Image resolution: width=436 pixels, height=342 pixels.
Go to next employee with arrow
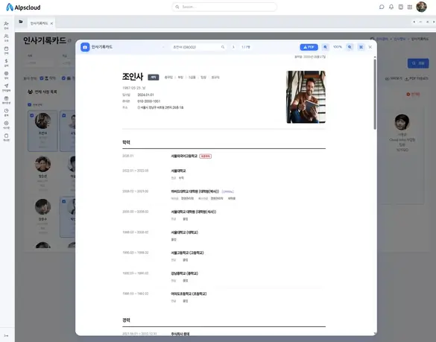pyautogui.click(x=233, y=47)
